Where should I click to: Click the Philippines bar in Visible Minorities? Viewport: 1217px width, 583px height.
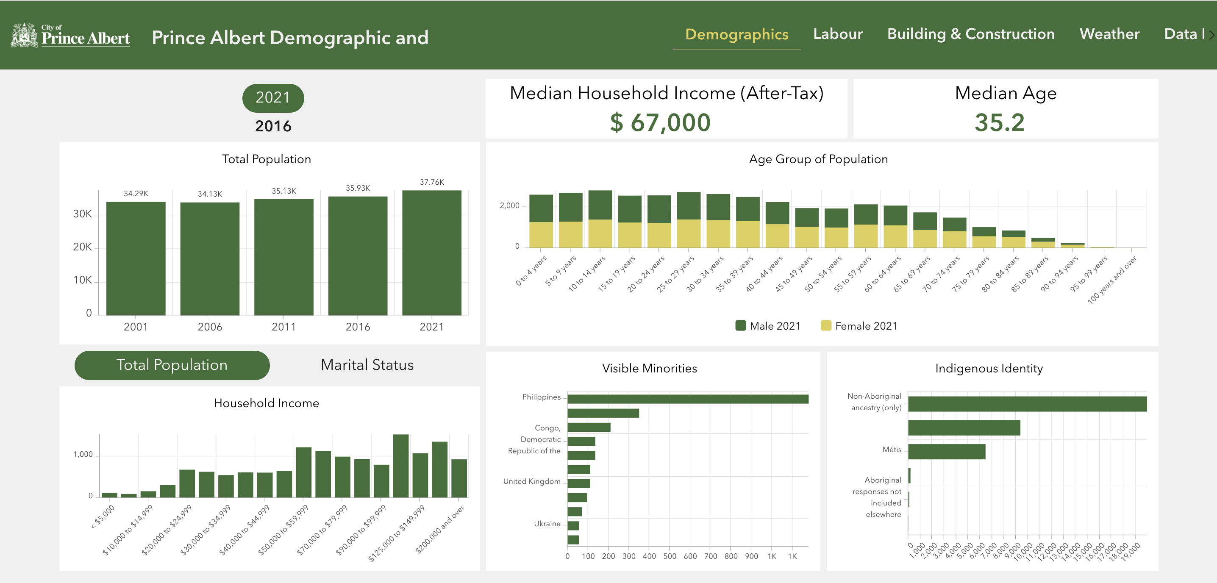click(x=687, y=399)
